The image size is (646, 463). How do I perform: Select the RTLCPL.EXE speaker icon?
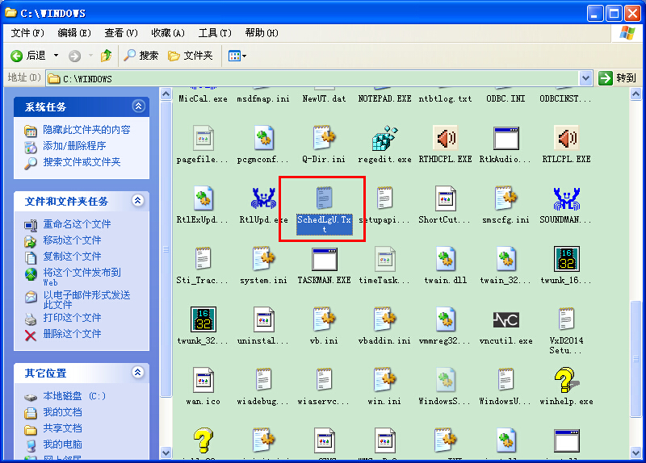tap(567, 138)
